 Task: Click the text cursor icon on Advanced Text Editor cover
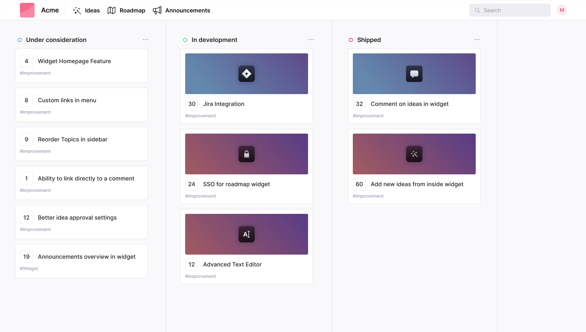click(x=246, y=234)
